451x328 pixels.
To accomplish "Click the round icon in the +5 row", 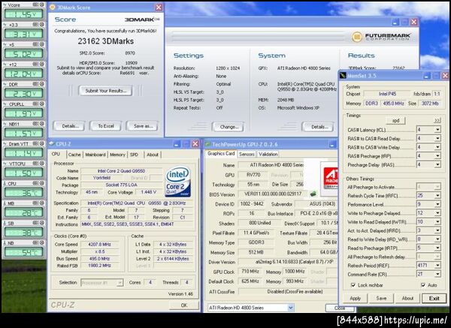I will tap(42, 44).
